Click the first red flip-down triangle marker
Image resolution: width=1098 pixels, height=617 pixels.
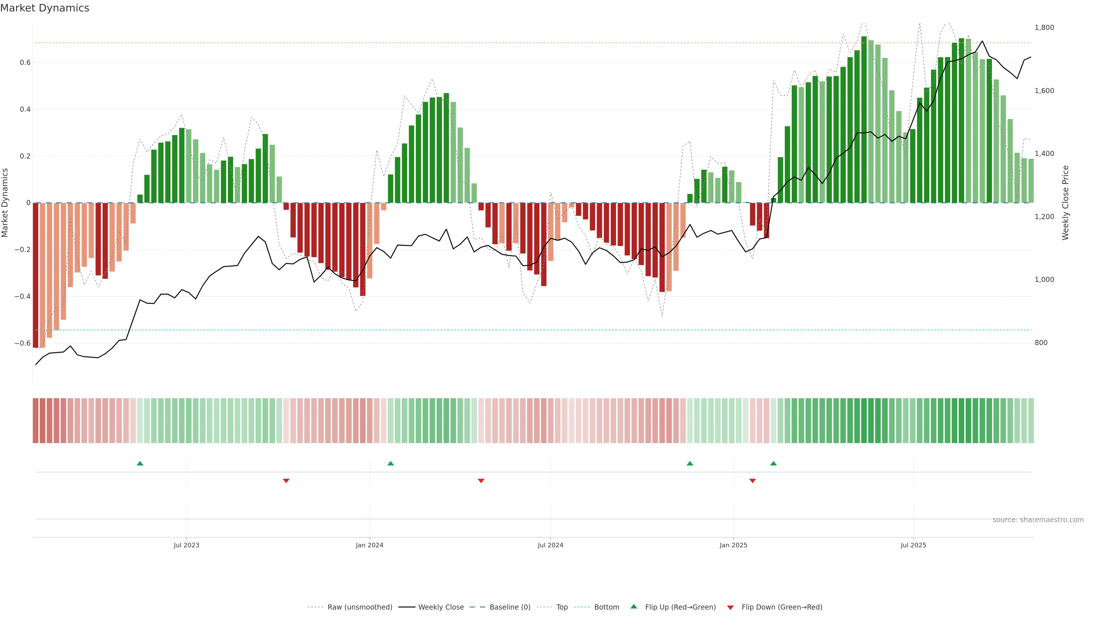(286, 481)
